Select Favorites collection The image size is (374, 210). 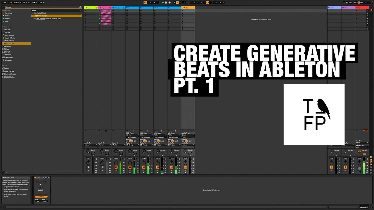point(8,13)
